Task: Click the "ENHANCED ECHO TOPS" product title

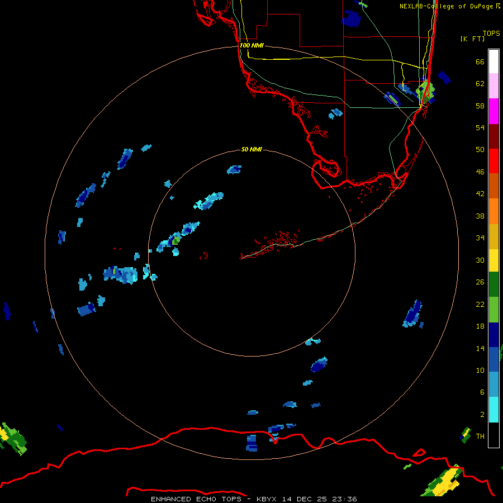Action: tap(196, 499)
